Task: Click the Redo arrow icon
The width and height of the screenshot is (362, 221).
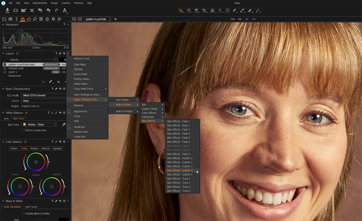Action: [x=56, y=11]
